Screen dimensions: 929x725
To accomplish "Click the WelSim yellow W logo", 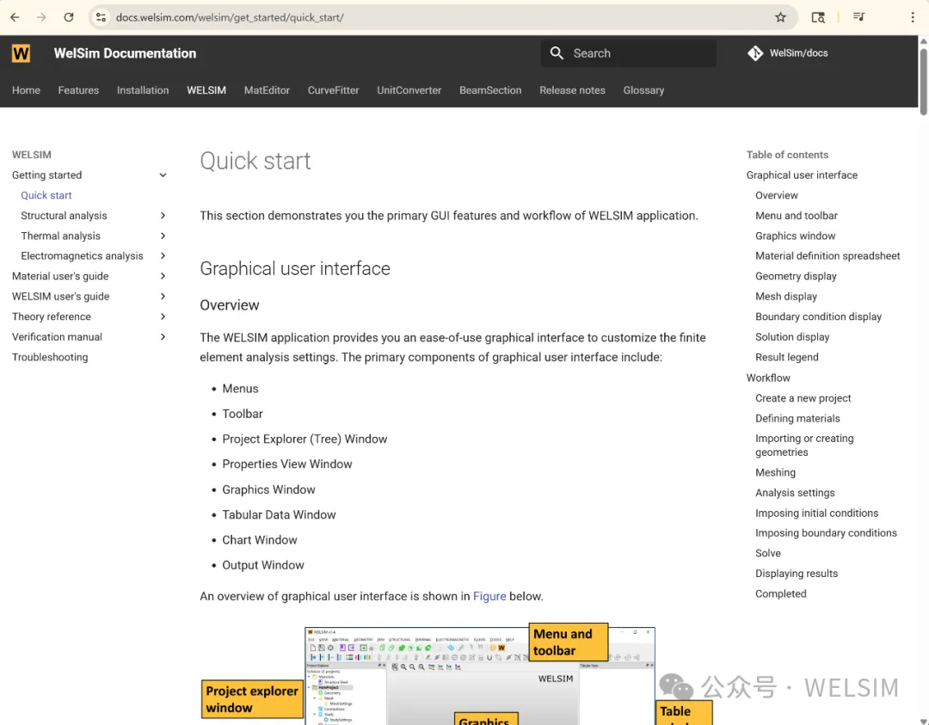I will click(21, 53).
